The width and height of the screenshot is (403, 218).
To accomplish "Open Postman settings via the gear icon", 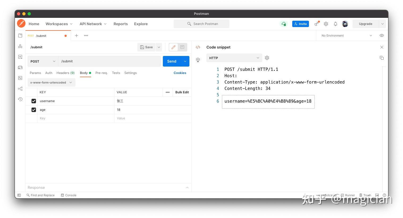I will (x=326, y=24).
